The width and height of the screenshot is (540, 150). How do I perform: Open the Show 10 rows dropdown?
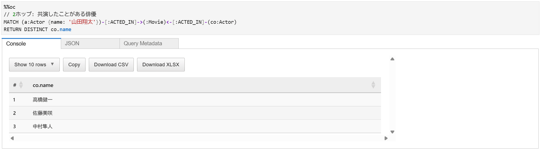[x=34, y=65]
